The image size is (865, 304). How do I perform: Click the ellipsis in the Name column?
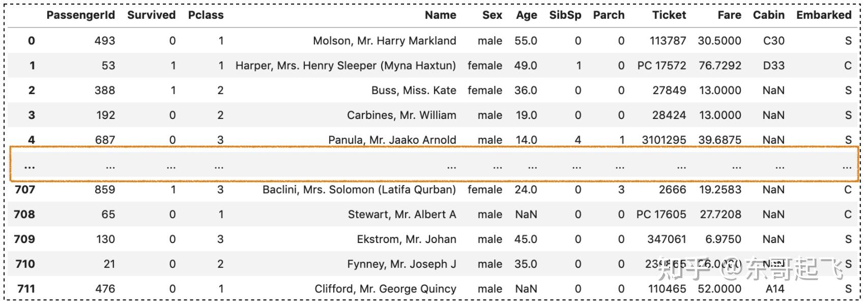[451, 167]
